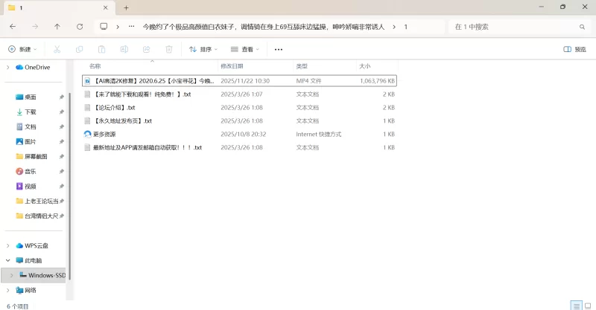Open the 查看 view dropdown
Viewport: 596px width, 310px height.
point(245,49)
